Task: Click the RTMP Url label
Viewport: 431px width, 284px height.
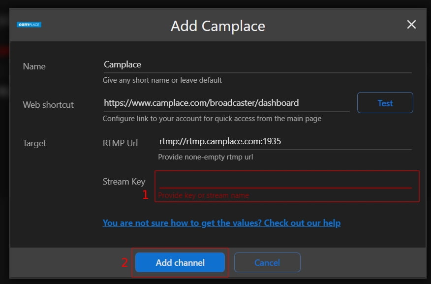Action: (x=120, y=143)
